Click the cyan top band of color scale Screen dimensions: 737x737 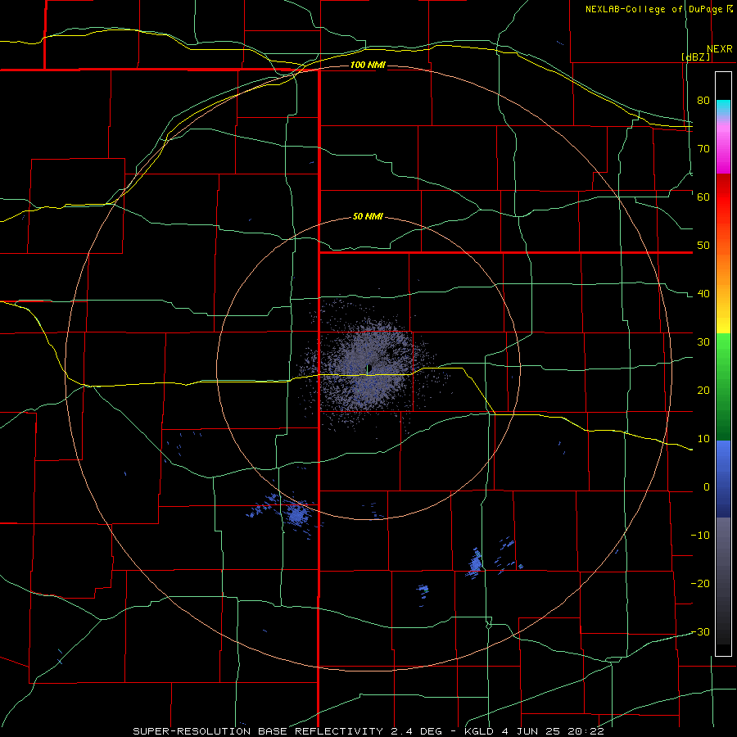[x=723, y=108]
